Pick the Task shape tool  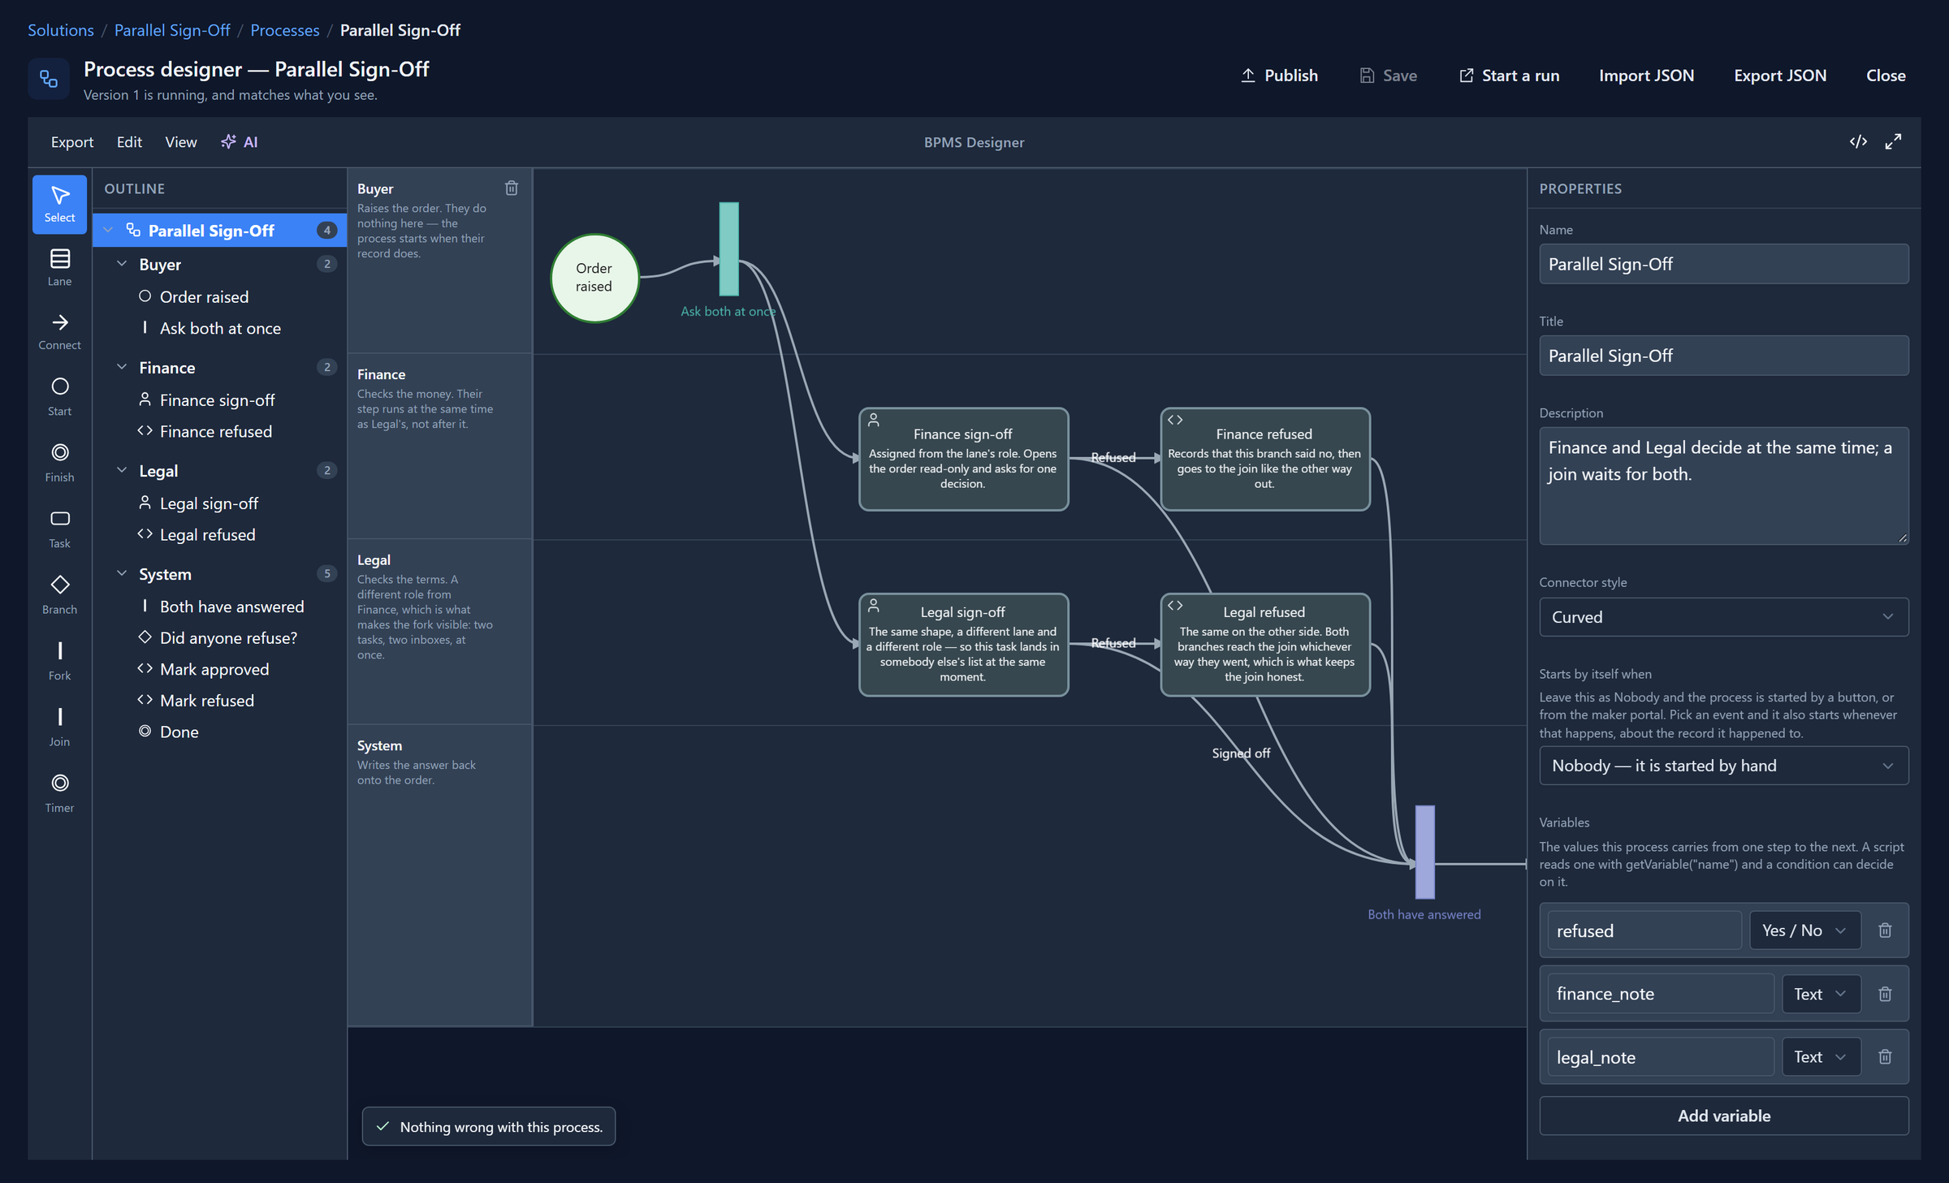click(x=59, y=529)
